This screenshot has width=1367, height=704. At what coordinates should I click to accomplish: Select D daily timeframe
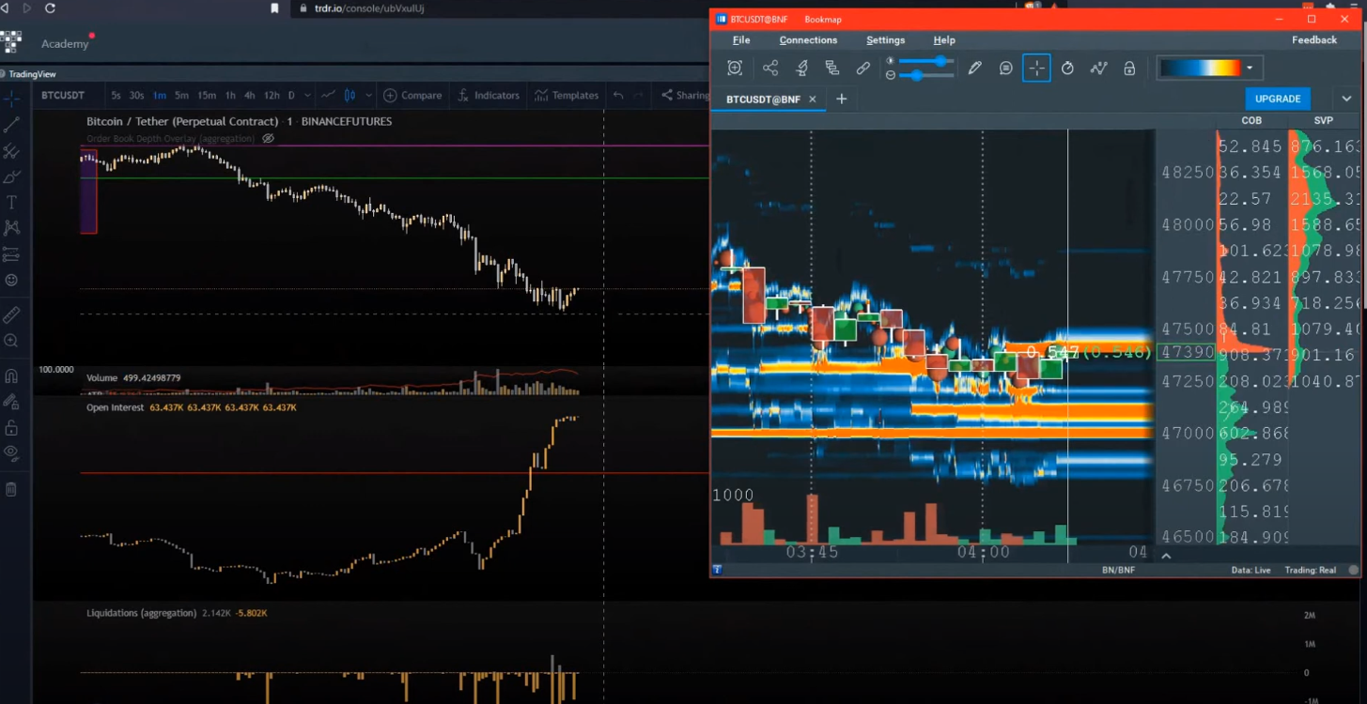[291, 95]
